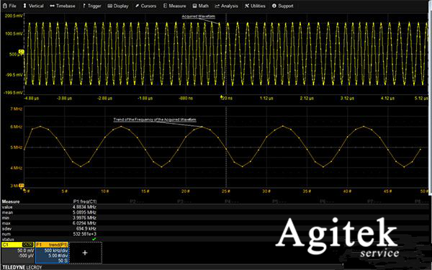Click the Acquired Waveform label annotation
This screenshot has width=432, height=270.
(198, 17)
